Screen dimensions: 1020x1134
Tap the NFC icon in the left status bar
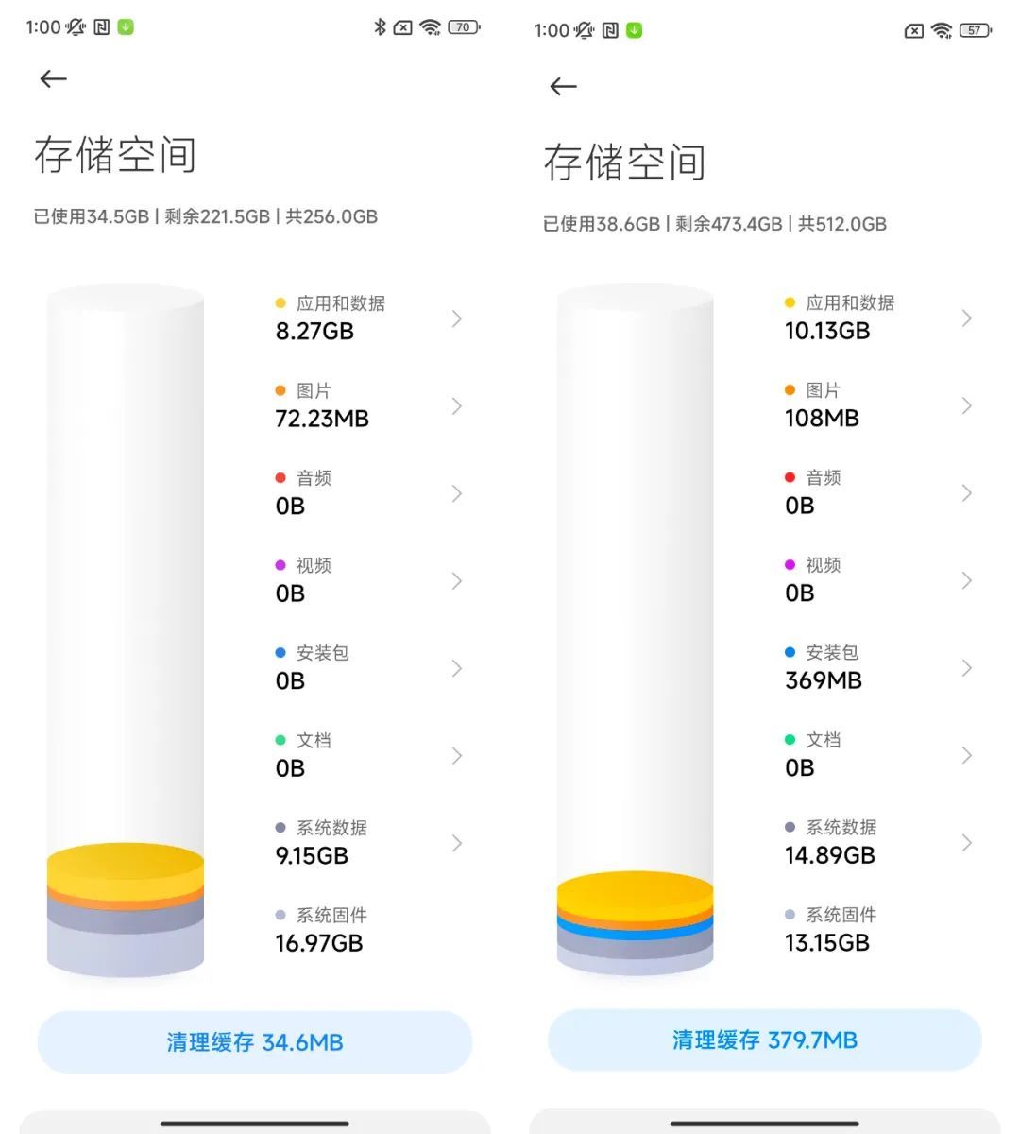click(x=101, y=27)
